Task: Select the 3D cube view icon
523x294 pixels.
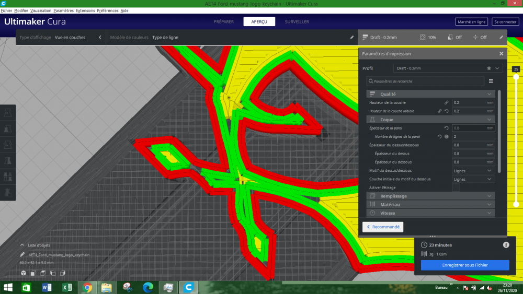Action: 24,273
